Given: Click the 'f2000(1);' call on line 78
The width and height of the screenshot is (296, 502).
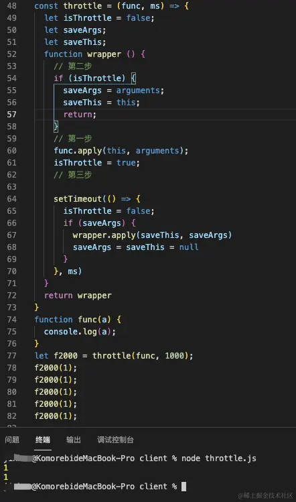Looking at the screenshot, I should (x=56, y=367).
